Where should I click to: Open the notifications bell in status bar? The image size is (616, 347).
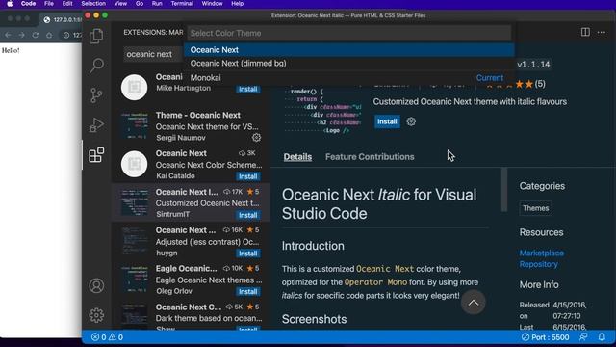coord(602,337)
